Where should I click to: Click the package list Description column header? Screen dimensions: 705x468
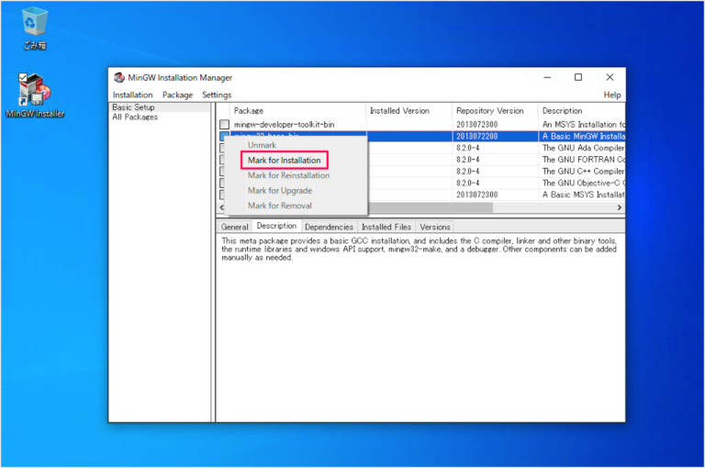pyautogui.click(x=581, y=111)
